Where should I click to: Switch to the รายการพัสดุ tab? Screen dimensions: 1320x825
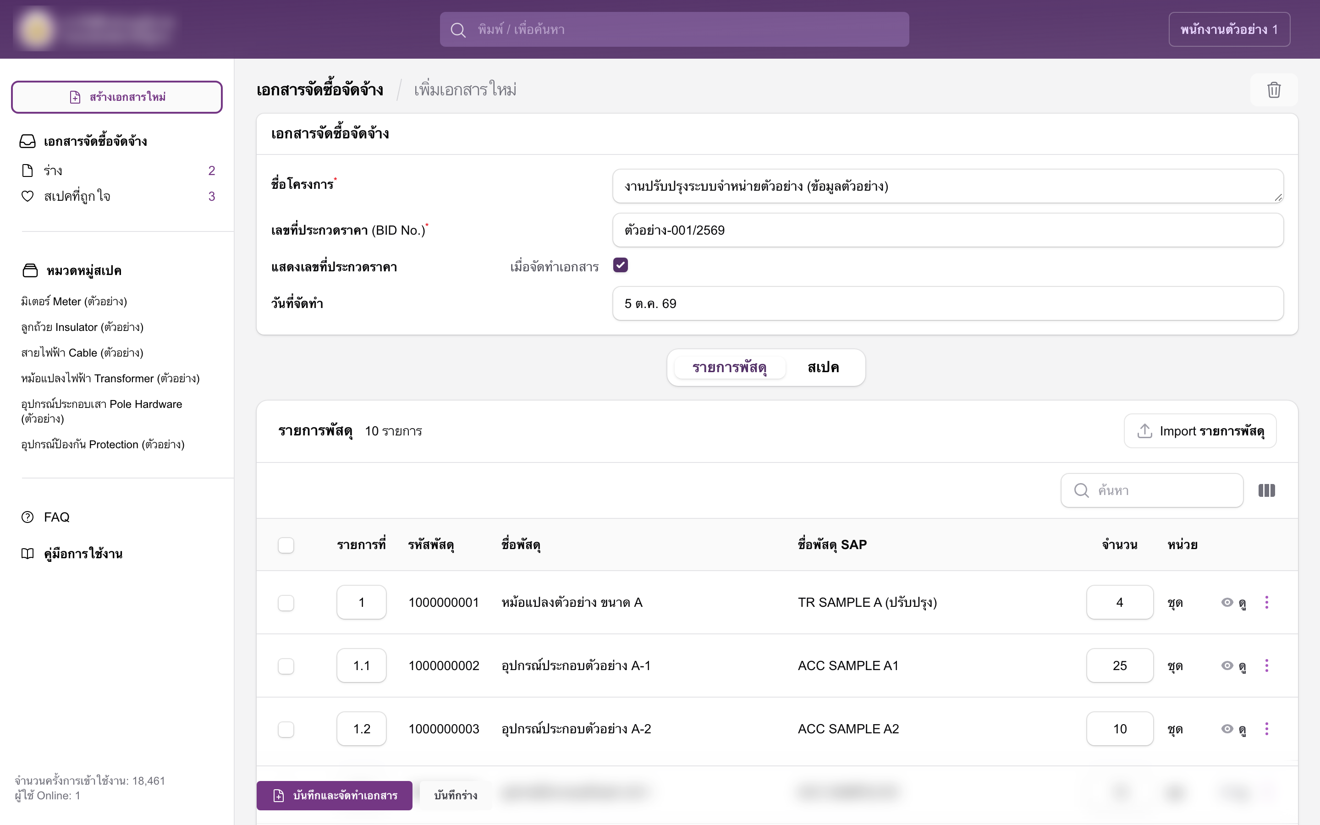click(x=729, y=367)
